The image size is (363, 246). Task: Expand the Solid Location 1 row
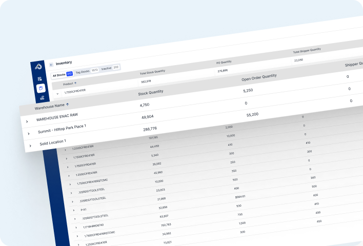tap(30, 146)
